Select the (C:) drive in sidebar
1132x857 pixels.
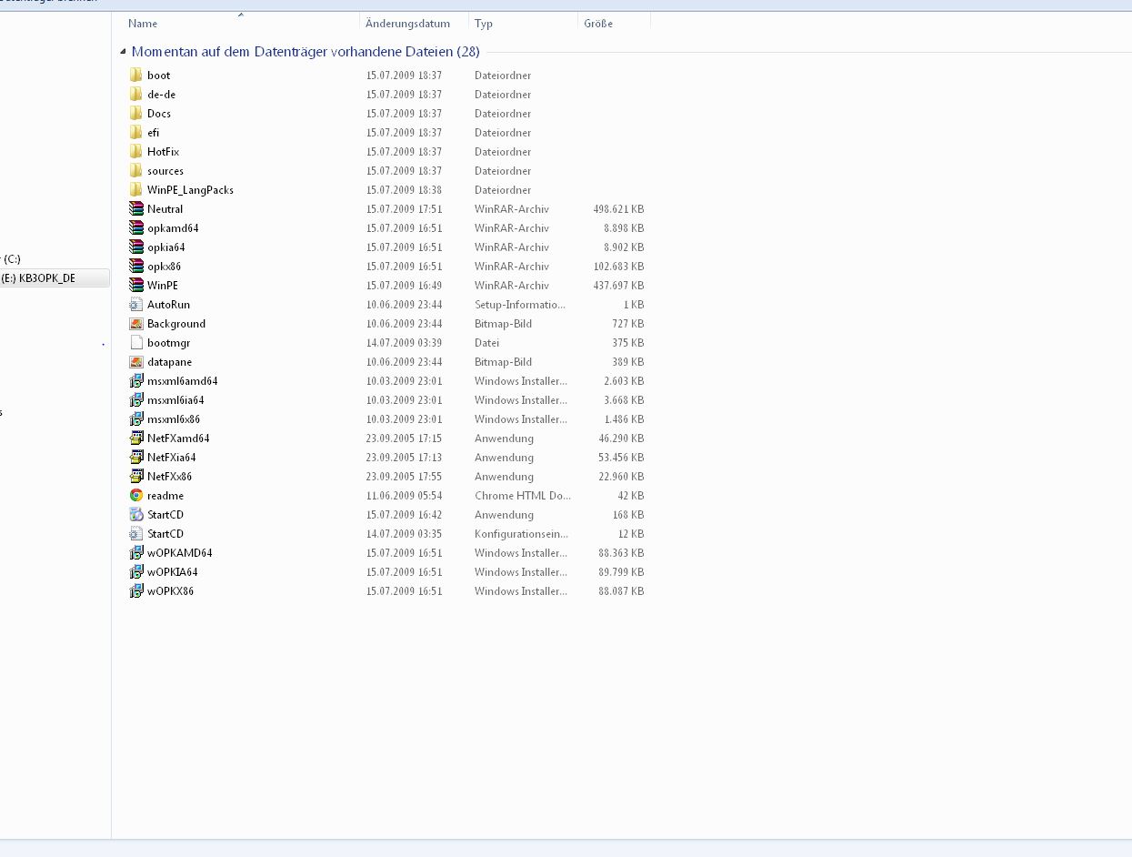11,259
